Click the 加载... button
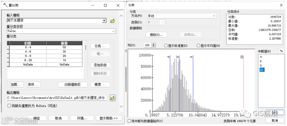 click(17, 85)
